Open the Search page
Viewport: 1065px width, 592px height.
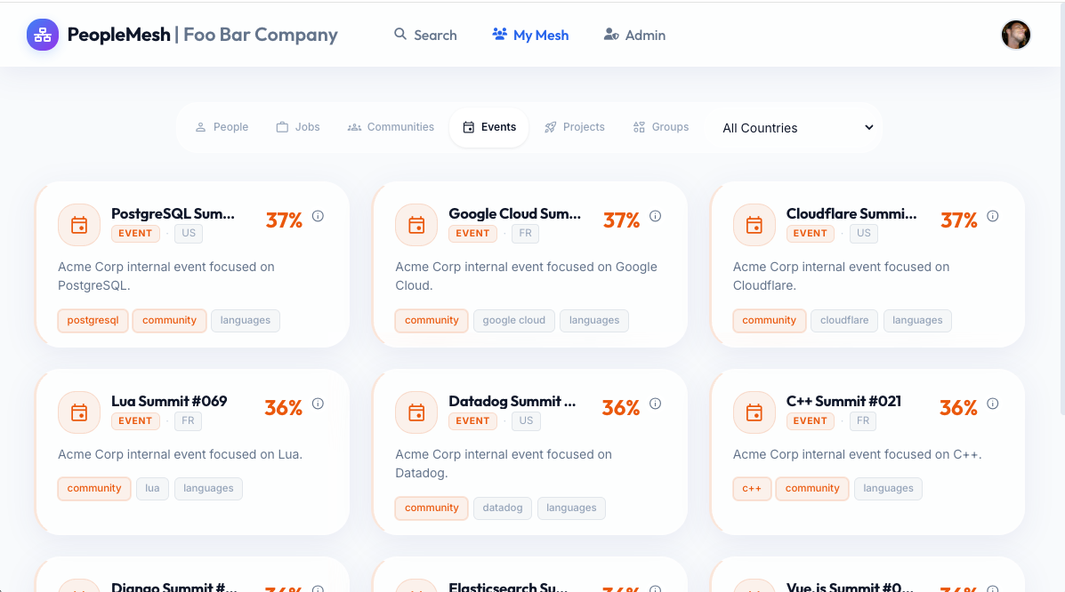[426, 35]
